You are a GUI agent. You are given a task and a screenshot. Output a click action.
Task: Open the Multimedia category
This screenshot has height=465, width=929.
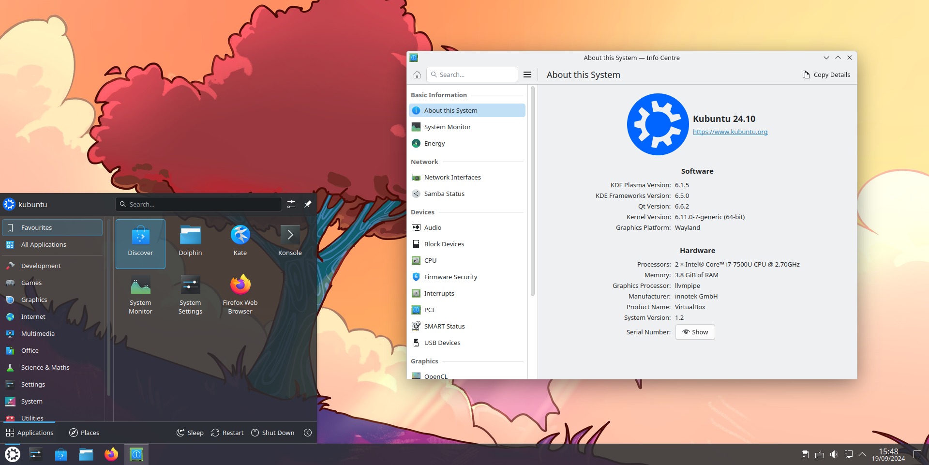tap(52, 333)
